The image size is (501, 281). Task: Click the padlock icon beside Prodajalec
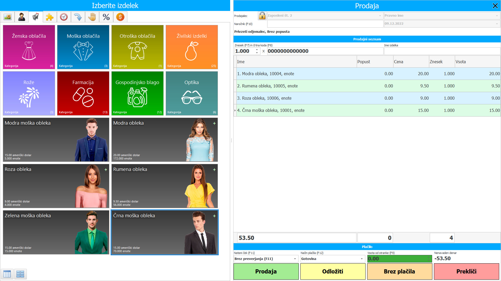pos(262,16)
